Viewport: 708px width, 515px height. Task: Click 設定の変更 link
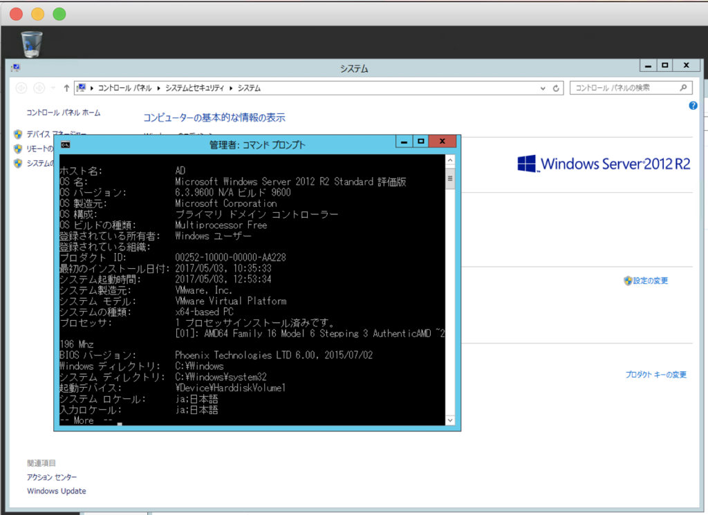(650, 281)
